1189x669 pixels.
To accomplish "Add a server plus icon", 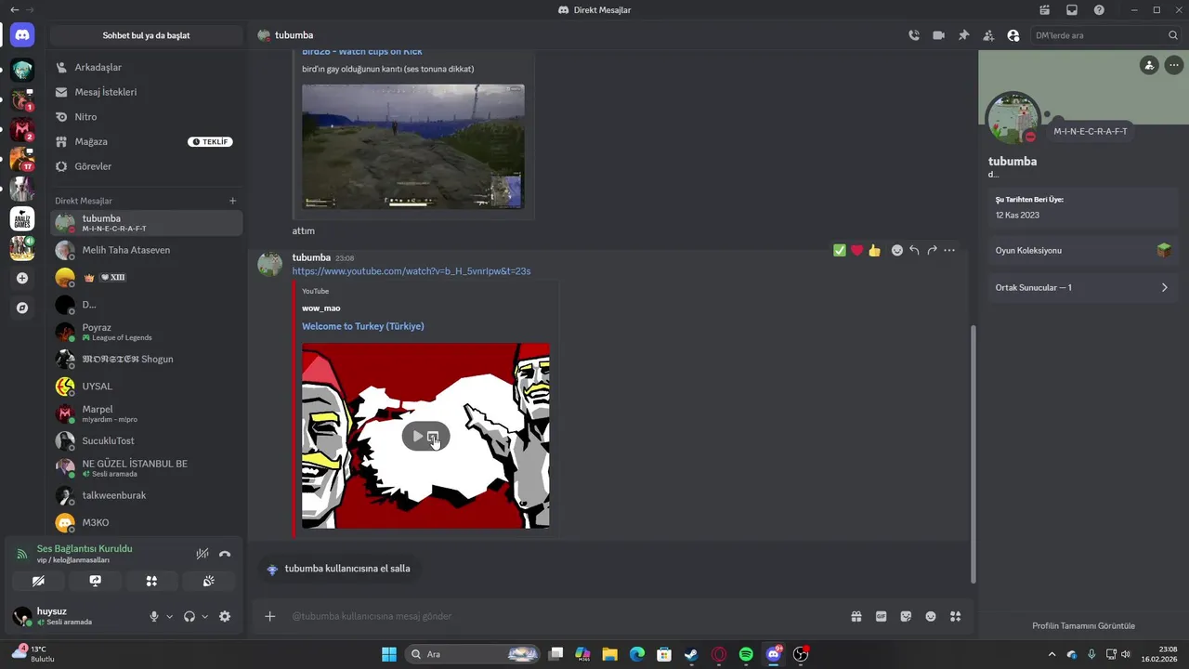I will pos(22,278).
